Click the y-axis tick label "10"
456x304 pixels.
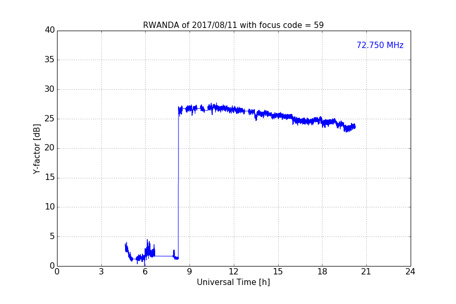(x=50, y=207)
